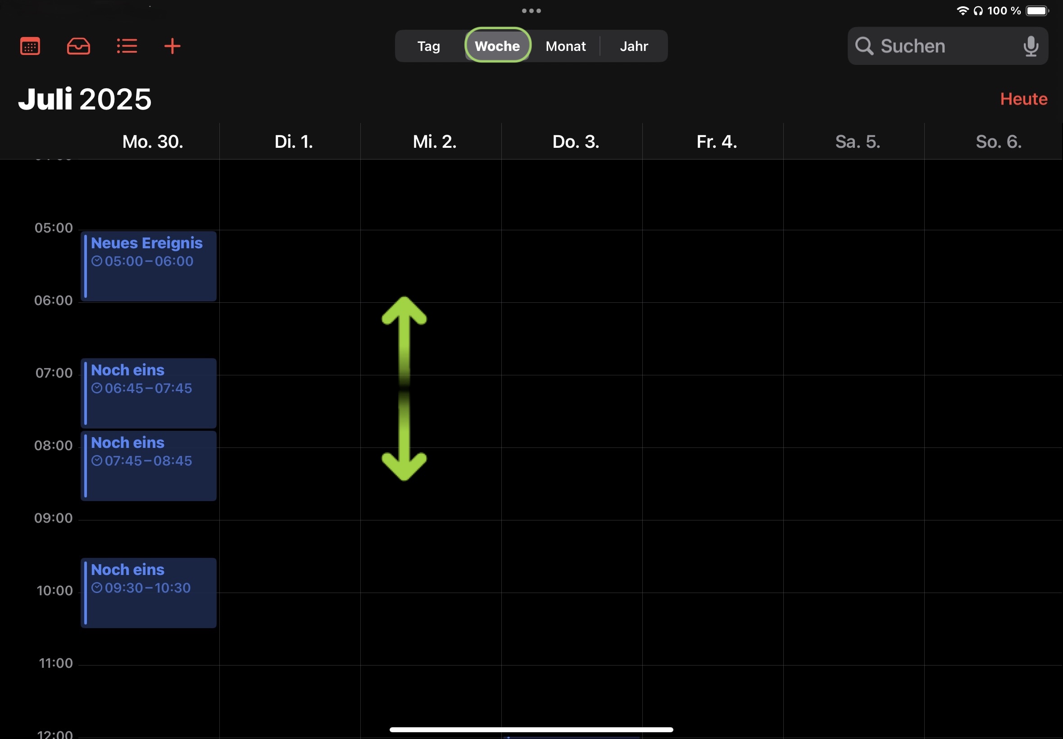
Task: Add new event with plus icon
Action: [x=172, y=46]
